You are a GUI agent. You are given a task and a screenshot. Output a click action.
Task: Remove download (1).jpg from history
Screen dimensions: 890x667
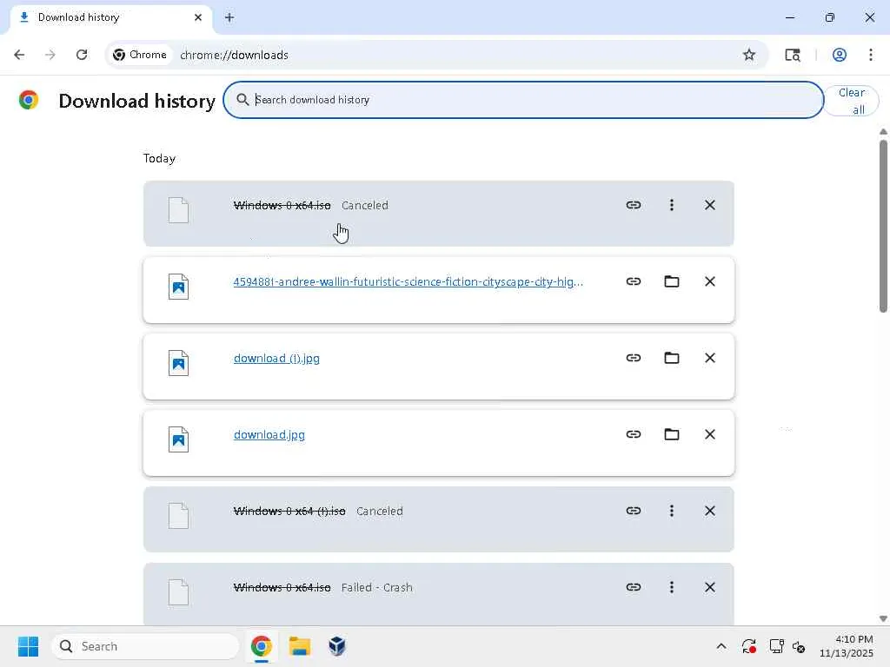(x=709, y=358)
